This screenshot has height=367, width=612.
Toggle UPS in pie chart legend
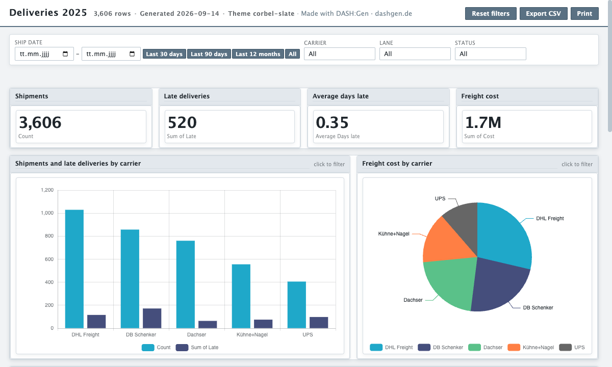572,348
